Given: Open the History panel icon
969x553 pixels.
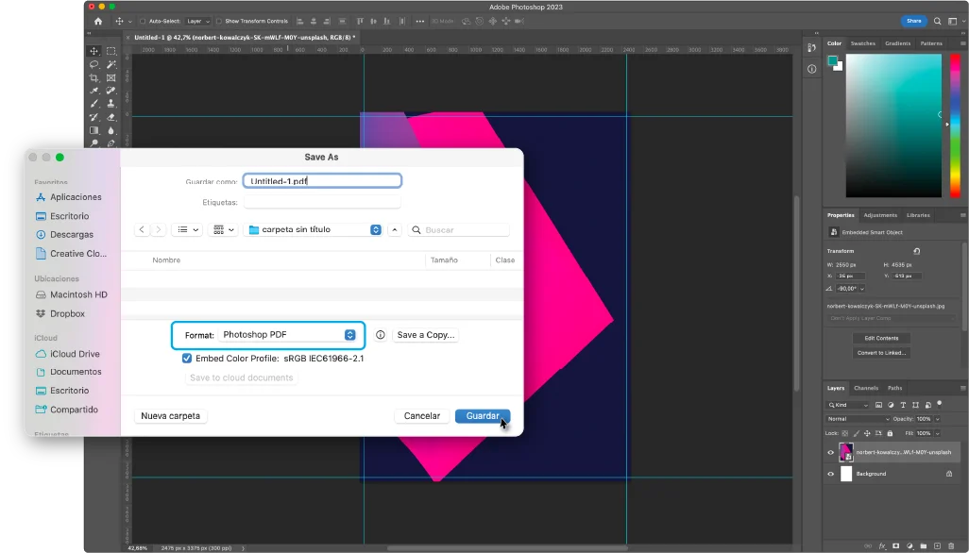Looking at the screenshot, I should pos(812,47).
